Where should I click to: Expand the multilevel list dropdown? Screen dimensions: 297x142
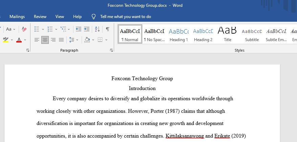(68, 29)
